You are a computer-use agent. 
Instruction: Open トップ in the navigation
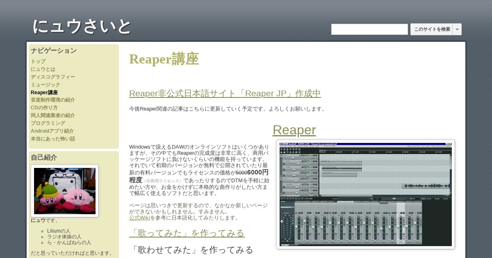point(38,61)
